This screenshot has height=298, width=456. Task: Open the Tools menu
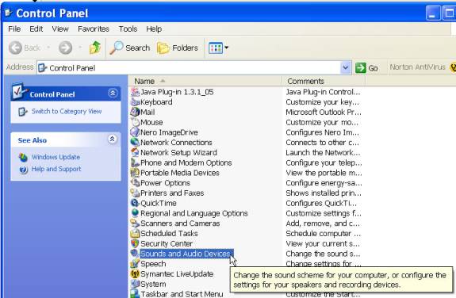128,29
